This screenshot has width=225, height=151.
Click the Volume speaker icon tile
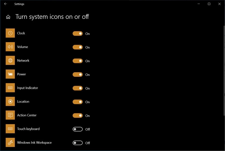click(10, 47)
